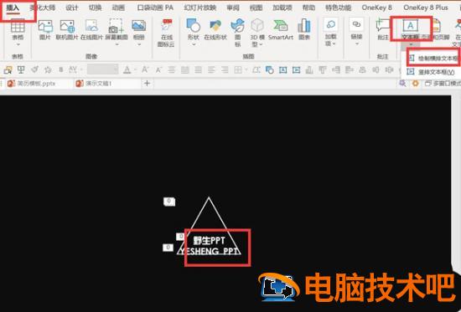Open the 在线图标云 icon library

coord(166,33)
